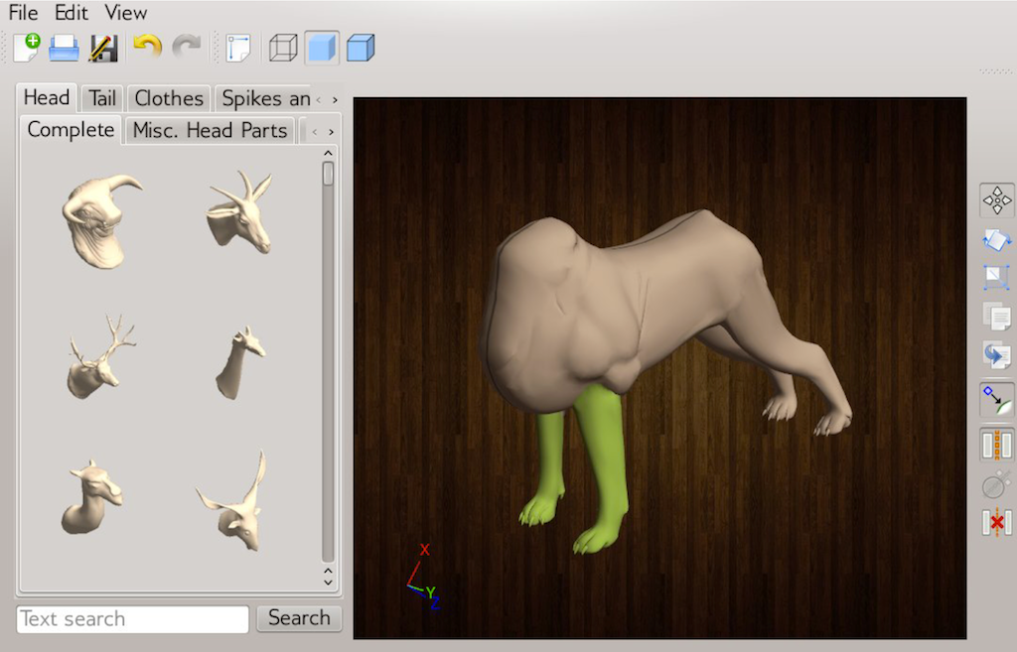Click the open file tray icon

pyautogui.click(x=65, y=47)
